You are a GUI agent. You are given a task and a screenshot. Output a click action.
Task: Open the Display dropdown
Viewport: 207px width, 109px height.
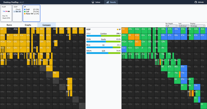tap(198, 26)
